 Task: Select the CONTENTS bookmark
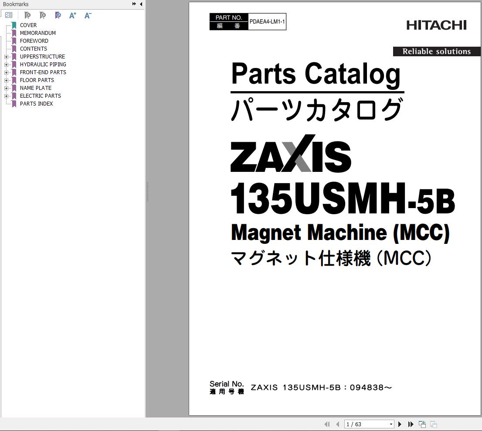coord(33,49)
